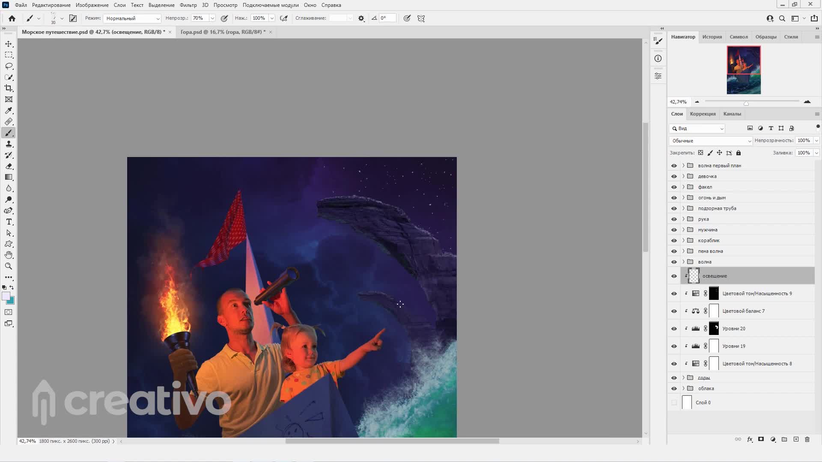Screen dimensions: 822x462
Task: Delete layer with the trash icon
Action: point(807,439)
